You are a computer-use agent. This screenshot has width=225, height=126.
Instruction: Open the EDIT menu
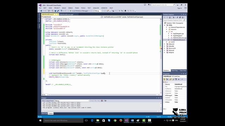[x=45, y=8]
